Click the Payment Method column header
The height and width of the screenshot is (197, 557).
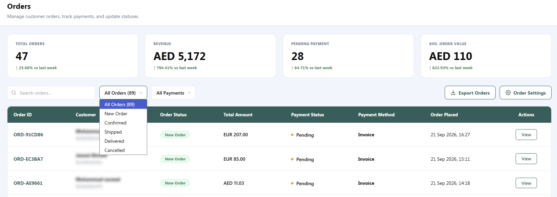(x=376, y=115)
